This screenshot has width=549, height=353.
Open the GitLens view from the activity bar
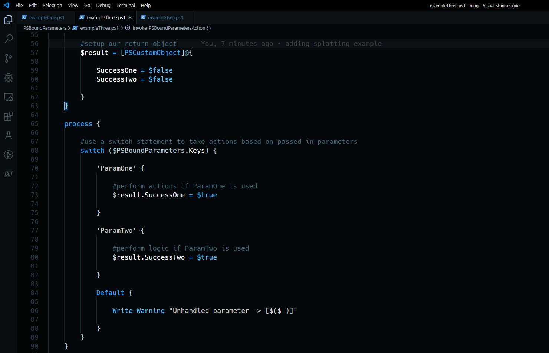(x=8, y=155)
